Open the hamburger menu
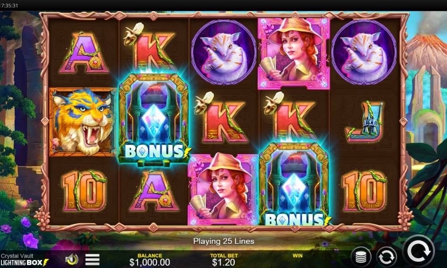Viewport: 447px width, 268px height. 93,260
